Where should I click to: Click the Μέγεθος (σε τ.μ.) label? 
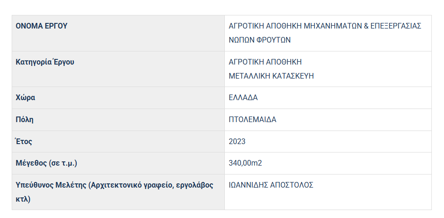point(46,163)
